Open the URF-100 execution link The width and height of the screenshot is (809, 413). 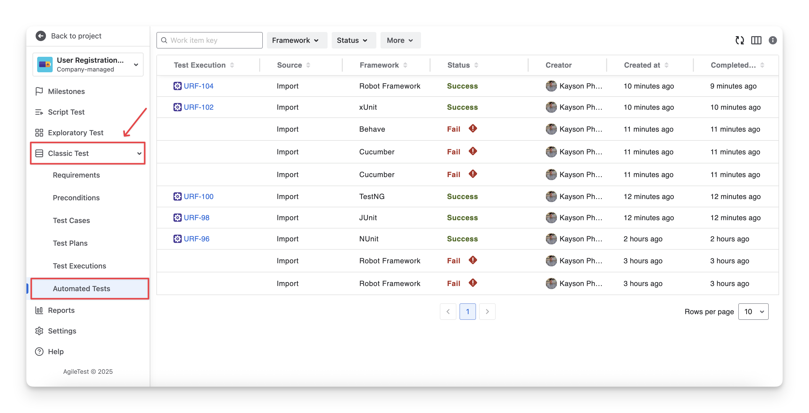pos(199,196)
